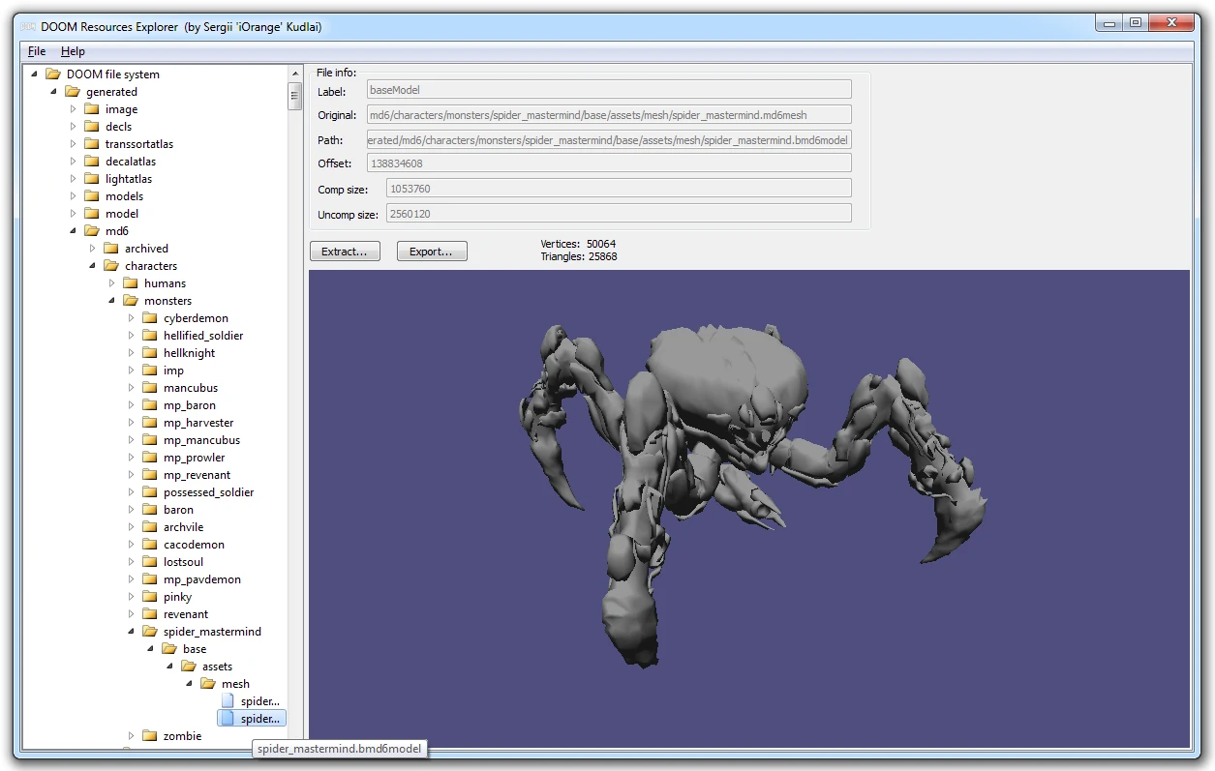Collapse the md6 tree branch
Viewport: 1215px width, 771px height.
click(x=74, y=230)
